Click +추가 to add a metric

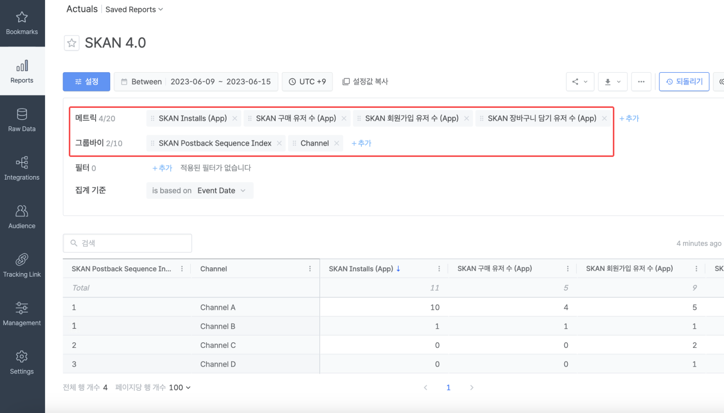[629, 118]
